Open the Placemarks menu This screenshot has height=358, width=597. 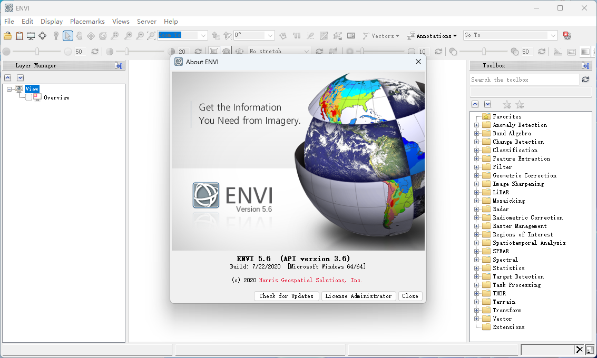click(x=87, y=21)
